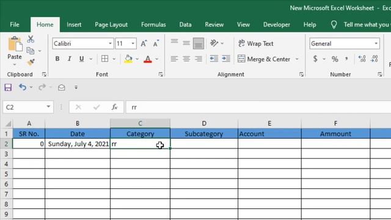
Task: Open the File tab
Action: 15,24
